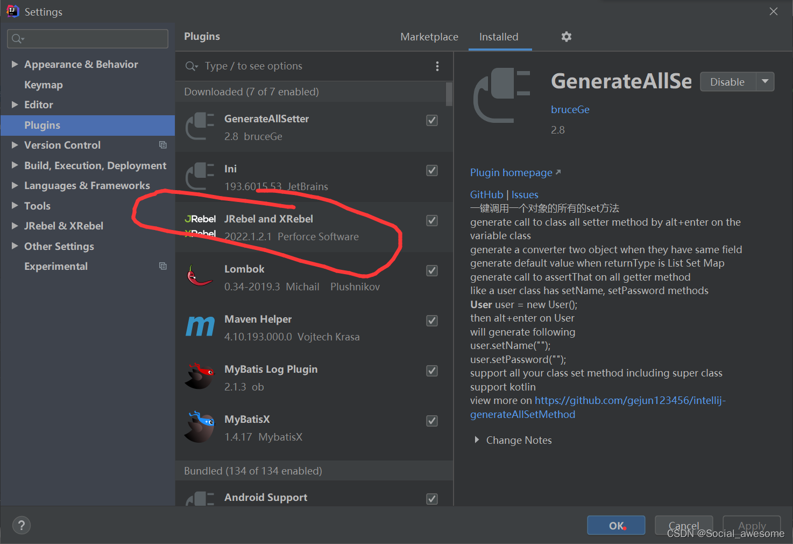Click the OK button
793x544 pixels.
616,525
